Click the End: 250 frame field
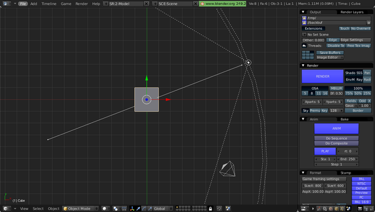This screenshot has width=375, height=212. [347, 159]
